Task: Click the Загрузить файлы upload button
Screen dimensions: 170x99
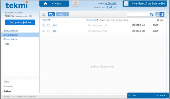Action: 20,22
